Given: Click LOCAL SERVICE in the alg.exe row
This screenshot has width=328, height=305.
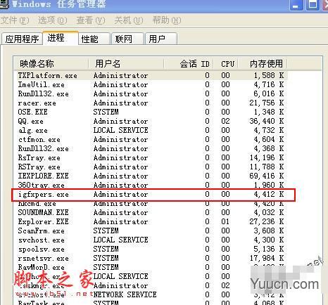Looking at the screenshot, I should 120,131.
